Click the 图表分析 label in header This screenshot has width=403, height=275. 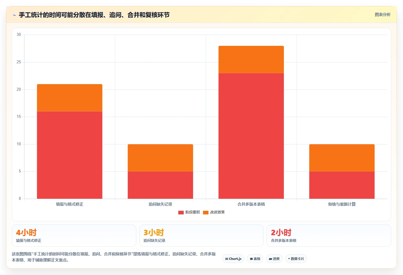coord(382,14)
